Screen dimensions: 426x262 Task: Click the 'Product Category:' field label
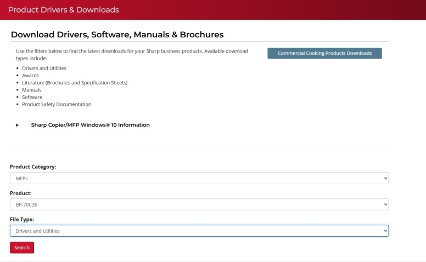pos(33,167)
